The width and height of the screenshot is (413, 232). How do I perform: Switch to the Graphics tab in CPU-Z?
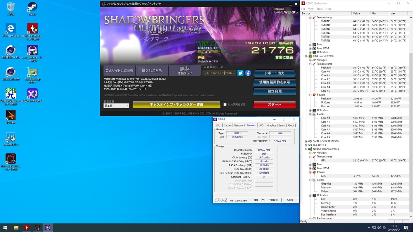[272, 125]
